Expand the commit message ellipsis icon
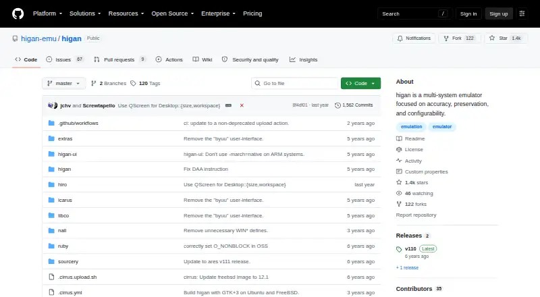The height and width of the screenshot is (297, 540). [228, 105]
